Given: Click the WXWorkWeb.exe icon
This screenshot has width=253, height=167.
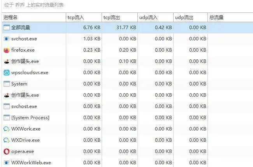Looking at the screenshot, I should click(x=6, y=163).
